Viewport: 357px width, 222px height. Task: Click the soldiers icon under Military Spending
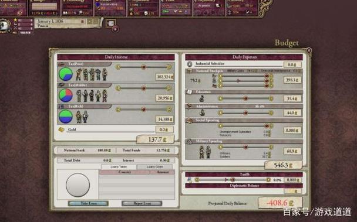point(205,152)
